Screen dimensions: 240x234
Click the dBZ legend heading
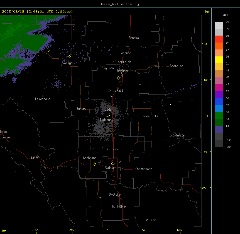pos(226,15)
